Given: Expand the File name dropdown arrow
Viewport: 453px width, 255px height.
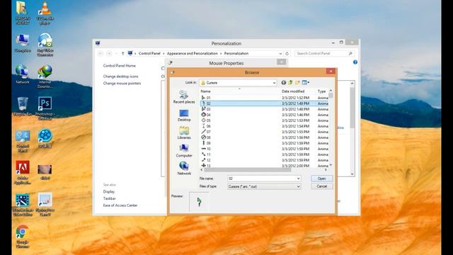Looking at the screenshot, I should pyautogui.click(x=298, y=178).
